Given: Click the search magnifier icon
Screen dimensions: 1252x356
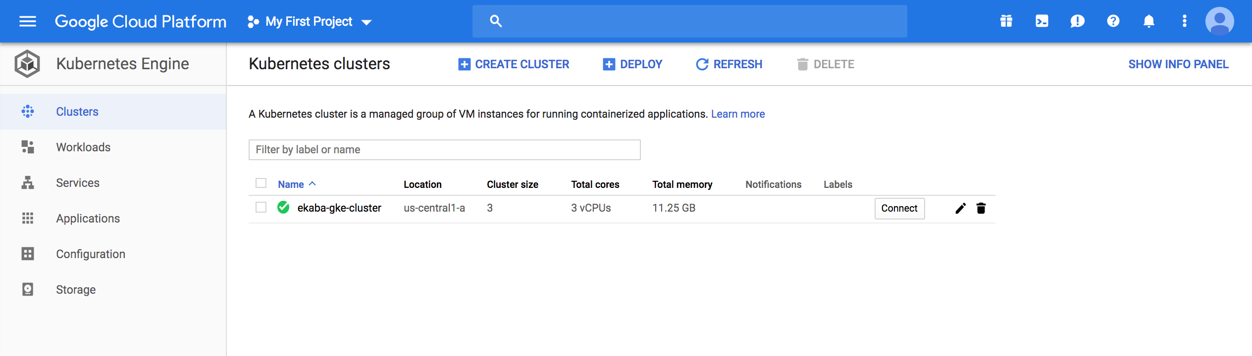Looking at the screenshot, I should [496, 21].
